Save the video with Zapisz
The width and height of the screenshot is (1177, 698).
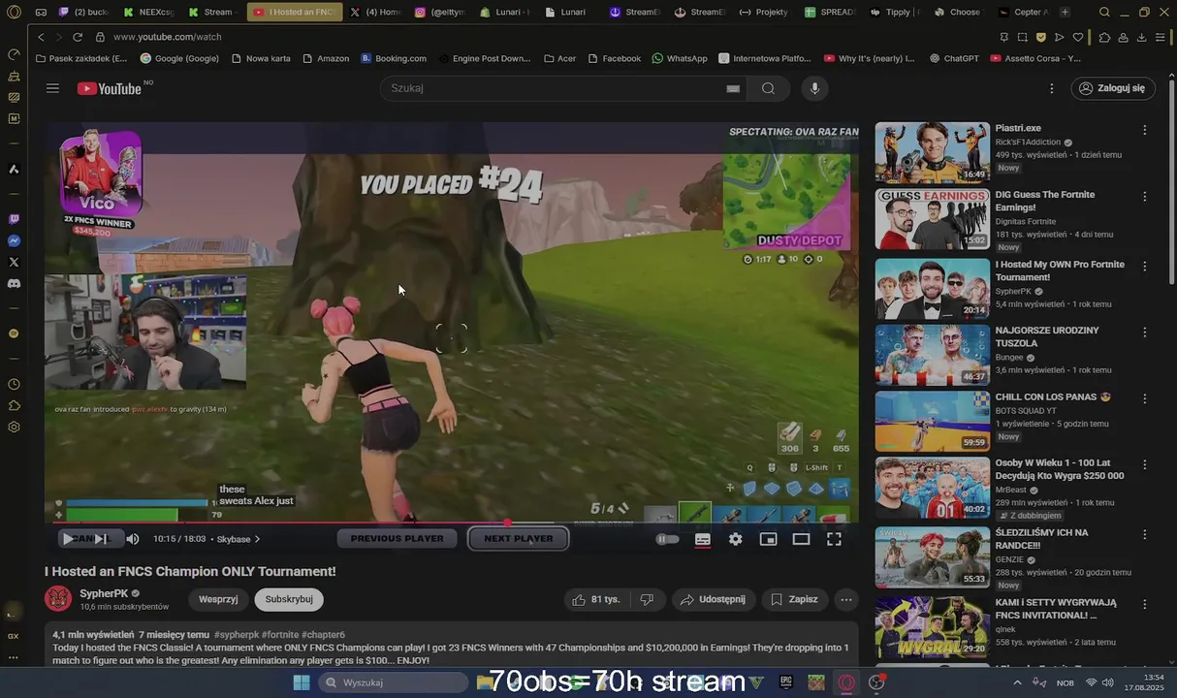(794, 599)
